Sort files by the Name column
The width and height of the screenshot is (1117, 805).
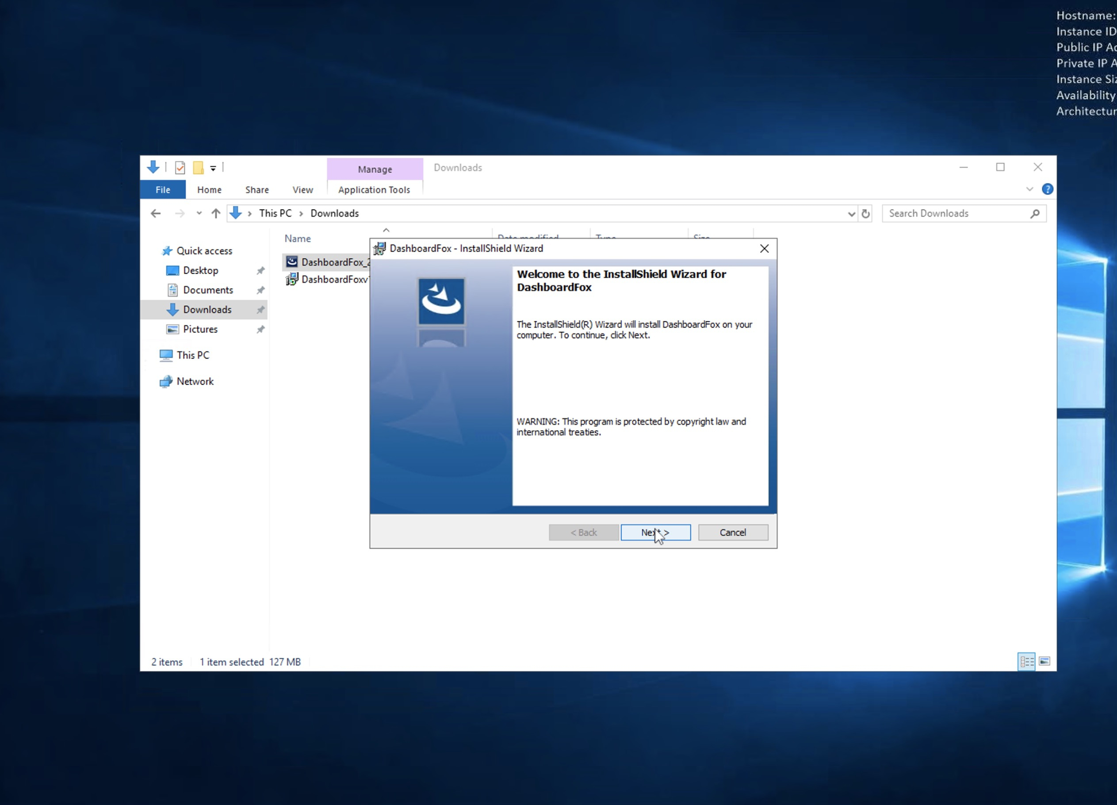point(298,238)
